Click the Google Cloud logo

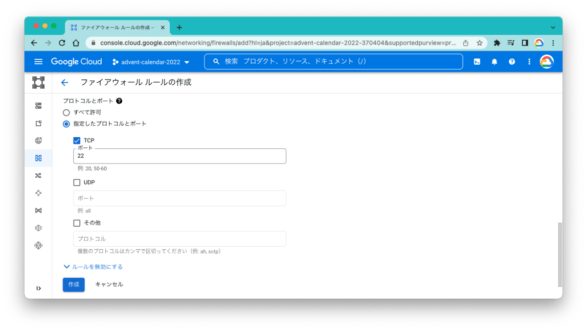tap(76, 62)
